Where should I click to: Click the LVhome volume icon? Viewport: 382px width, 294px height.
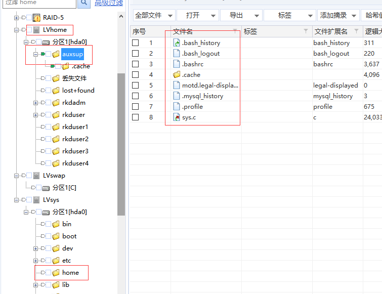36,30
